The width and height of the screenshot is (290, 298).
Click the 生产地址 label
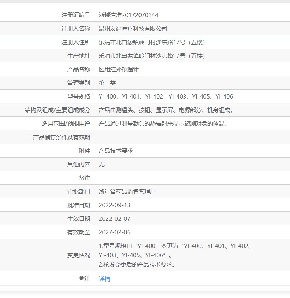pyautogui.click(x=79, y=56)
